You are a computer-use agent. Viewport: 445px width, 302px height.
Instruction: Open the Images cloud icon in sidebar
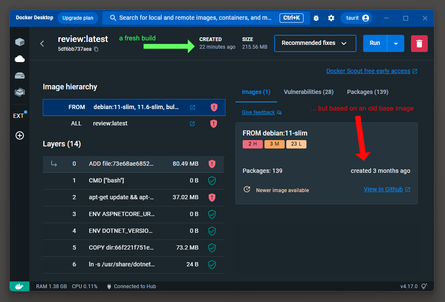20,59
